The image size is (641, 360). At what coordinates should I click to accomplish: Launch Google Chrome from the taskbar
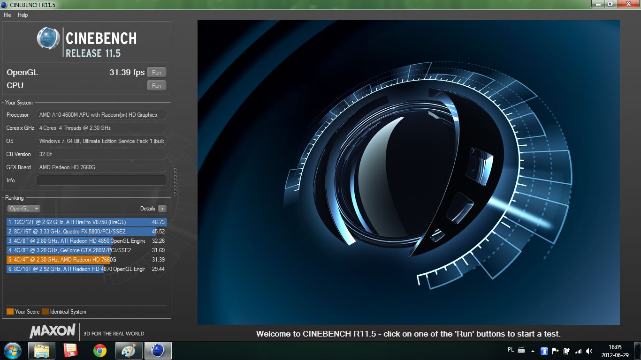click(99, 351)
